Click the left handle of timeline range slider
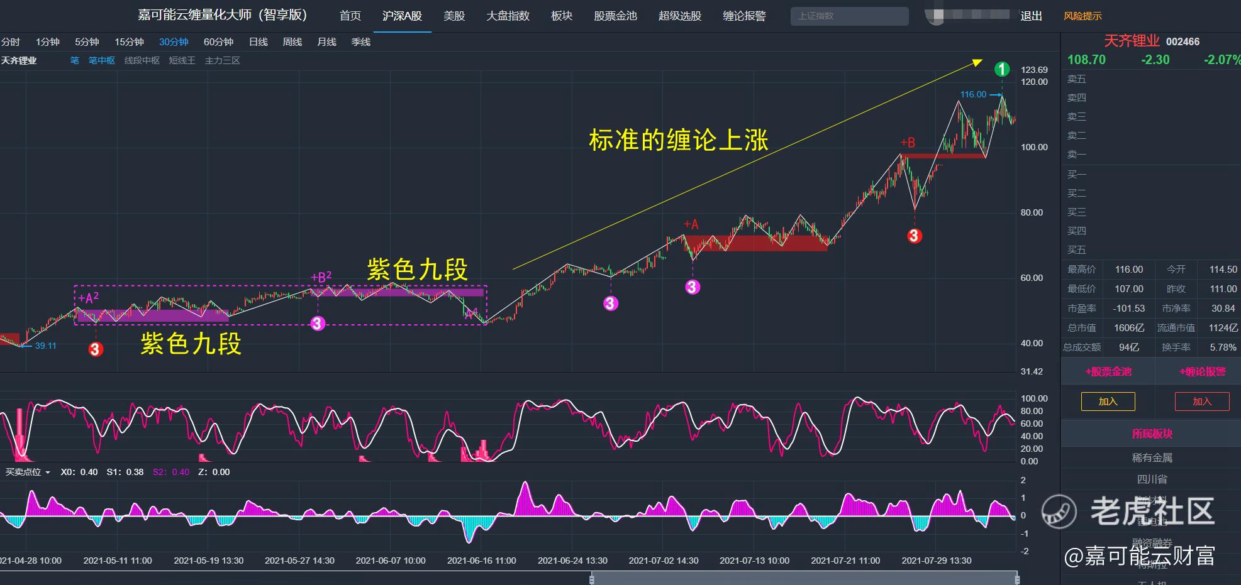This screenshot has width=1241, height=585. pyautogui.click(x=592, y=579)
